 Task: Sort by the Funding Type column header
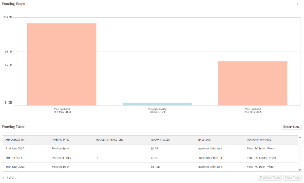(x=60, y=140)
